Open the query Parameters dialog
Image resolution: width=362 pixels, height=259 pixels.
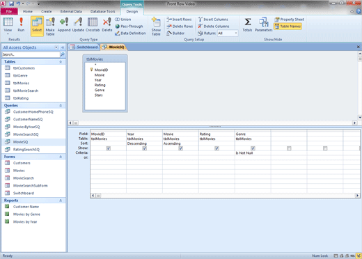pyautogui.click(x=264, y=24)
